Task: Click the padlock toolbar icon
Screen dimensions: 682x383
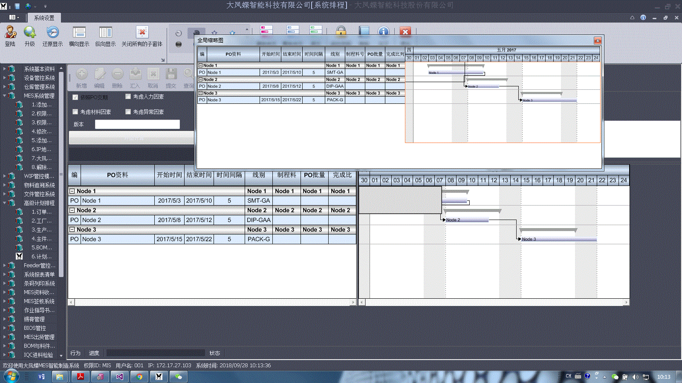Action: coord(341,31)
